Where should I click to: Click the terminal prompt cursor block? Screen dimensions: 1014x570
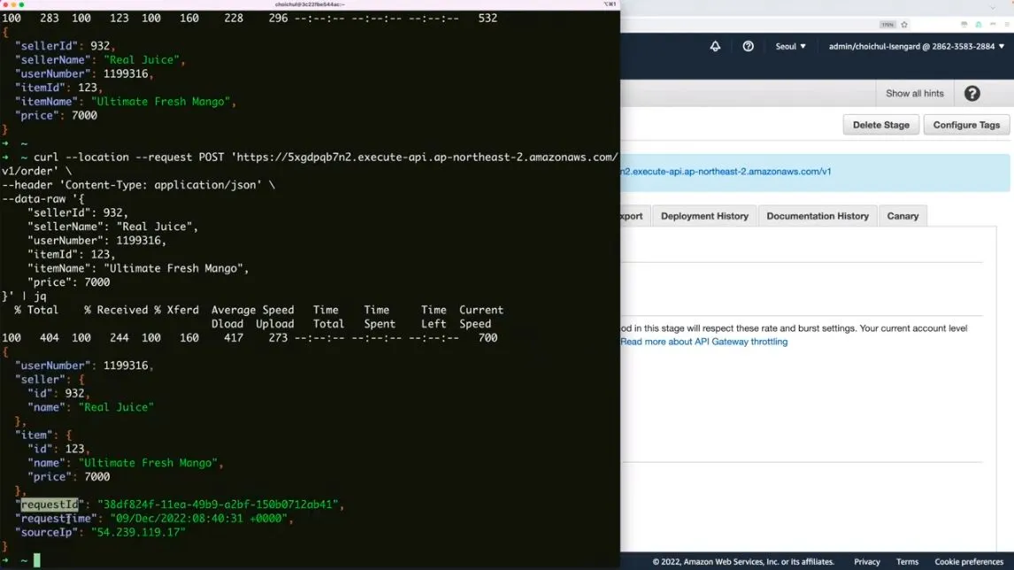pos(37,560)
